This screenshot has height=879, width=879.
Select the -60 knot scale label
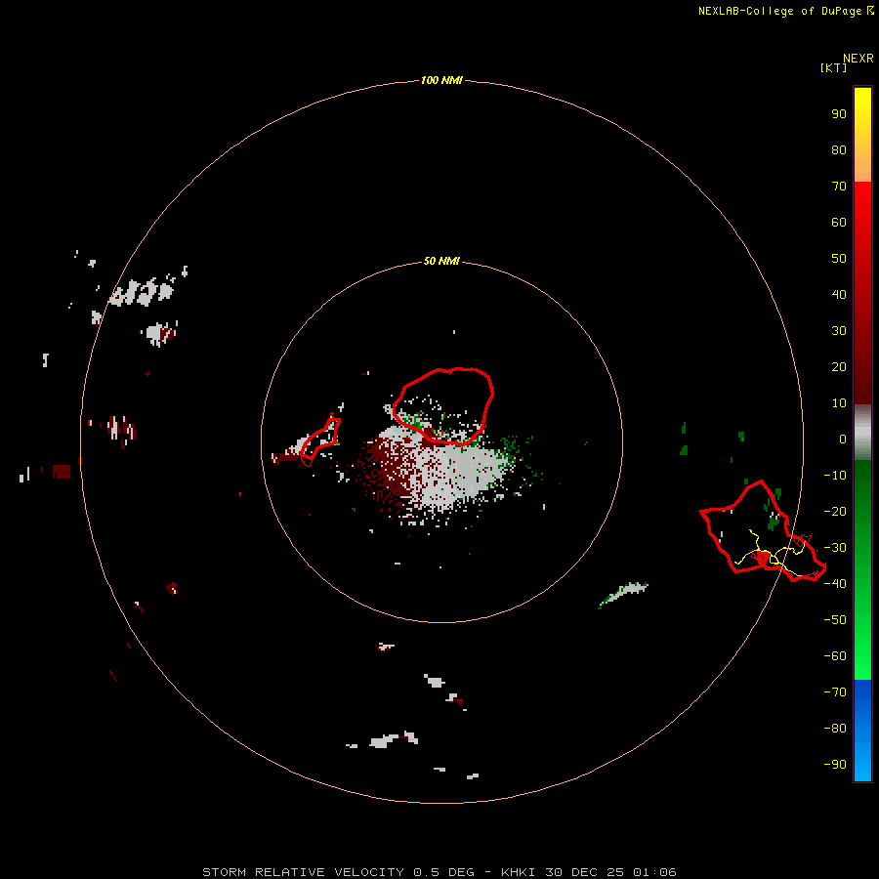835,656
